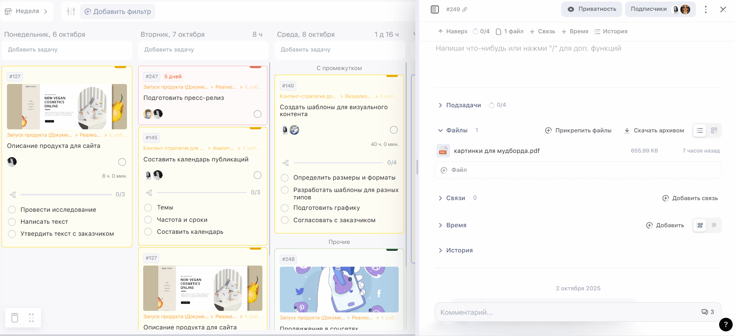
Task: Expand the Подзадачи section
Action: click(x=440, y=105)
